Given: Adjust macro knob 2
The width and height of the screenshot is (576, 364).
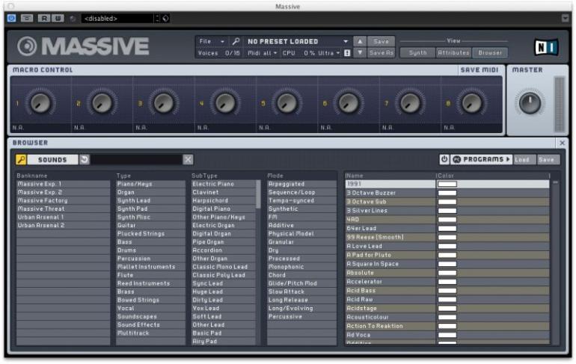Looking at the screenshot, I should (102, 103).
